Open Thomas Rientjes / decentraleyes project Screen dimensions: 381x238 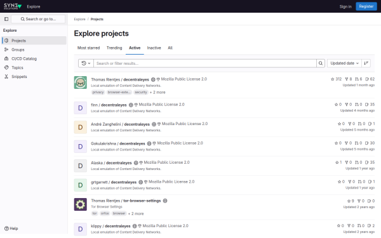pyautogui.click(x=120, y=79)
